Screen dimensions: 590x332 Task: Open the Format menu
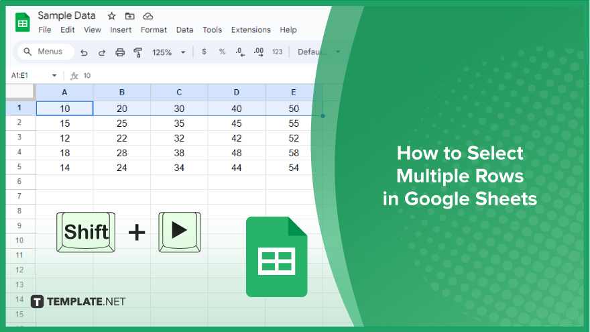[154, 30]
